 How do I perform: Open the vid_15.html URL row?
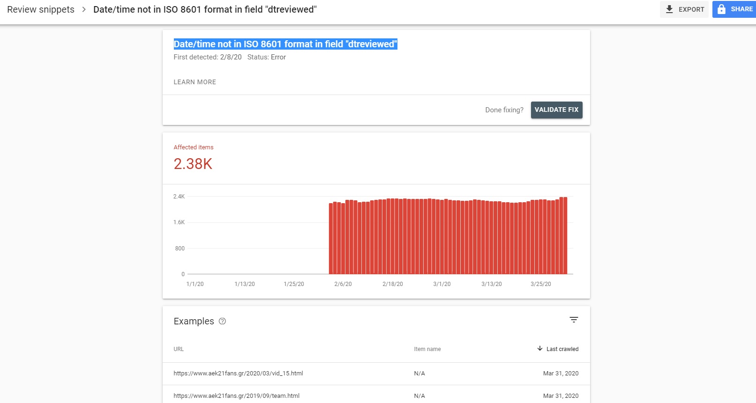coord(376,374)
